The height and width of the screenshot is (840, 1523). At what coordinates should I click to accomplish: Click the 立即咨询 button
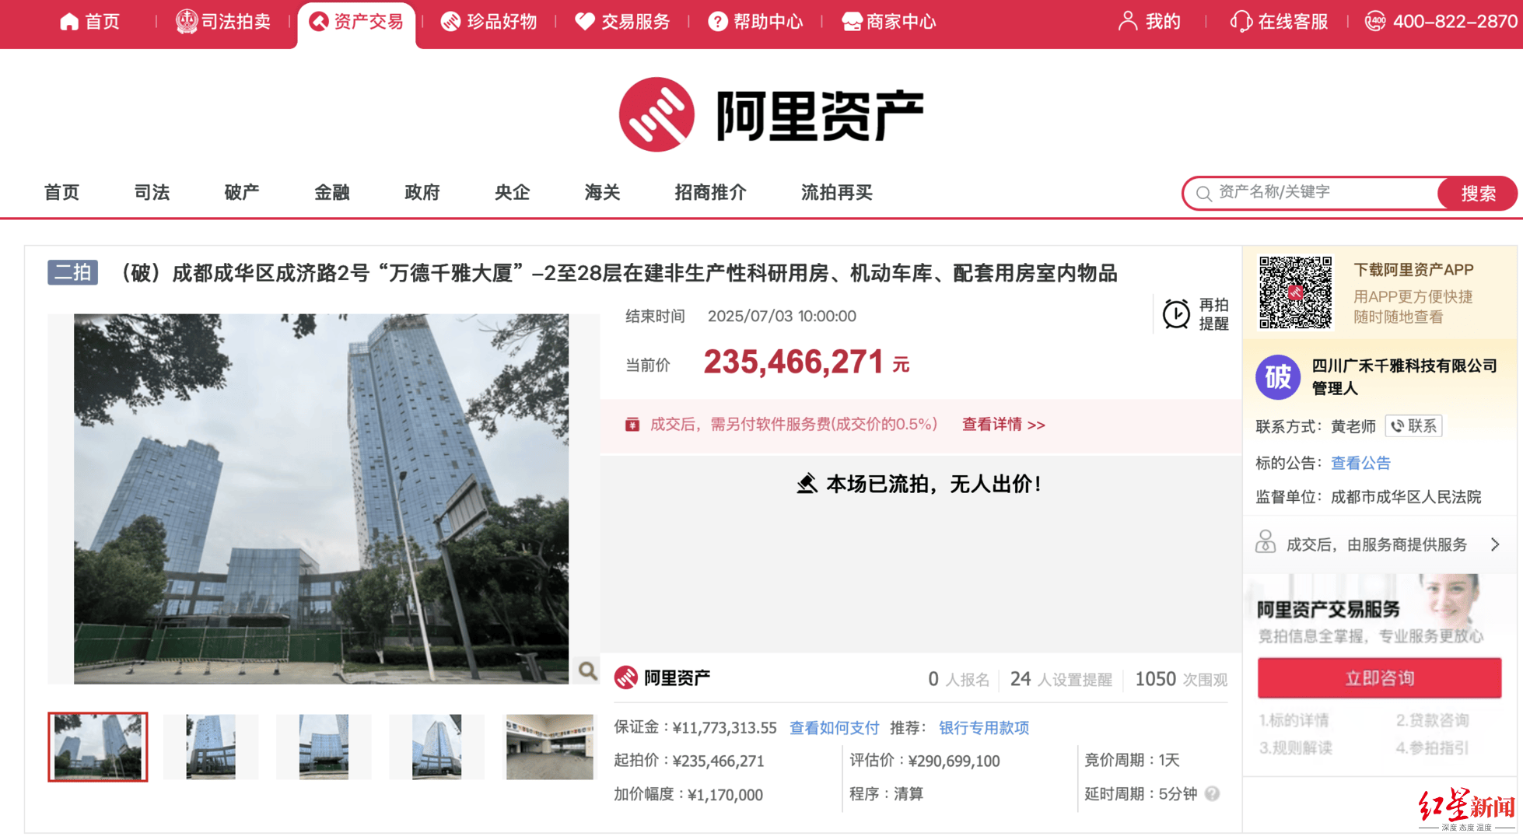(x=1379, y=678)
